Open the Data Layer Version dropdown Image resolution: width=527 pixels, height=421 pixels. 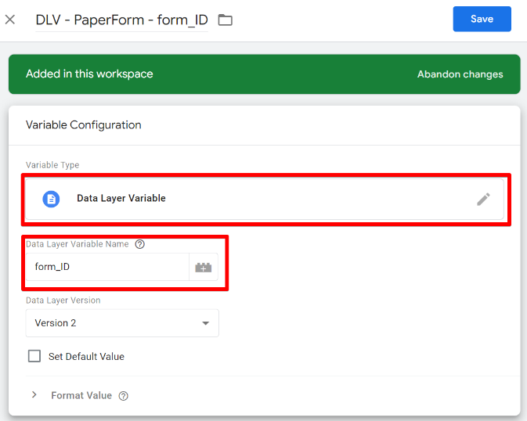point(121,323)
